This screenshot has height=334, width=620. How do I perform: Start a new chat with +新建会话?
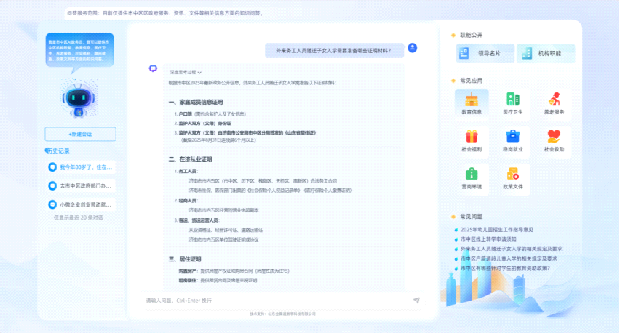[x=80, y=134]
